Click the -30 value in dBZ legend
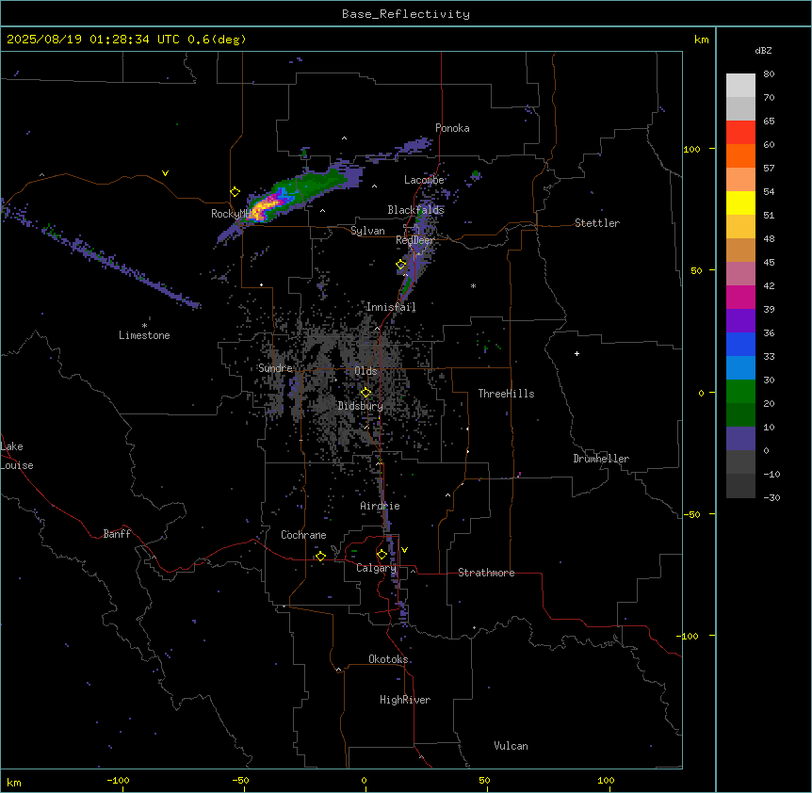The width and height of the screenshot is (812, 793). [x=771, y=498]
